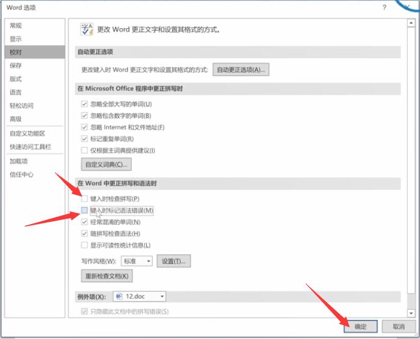Image resolution: width=420 pixels, height=339 pixels.
Task: Toggle 忽略包含数字的单词(B) checkbox
Action: point(84,115)
